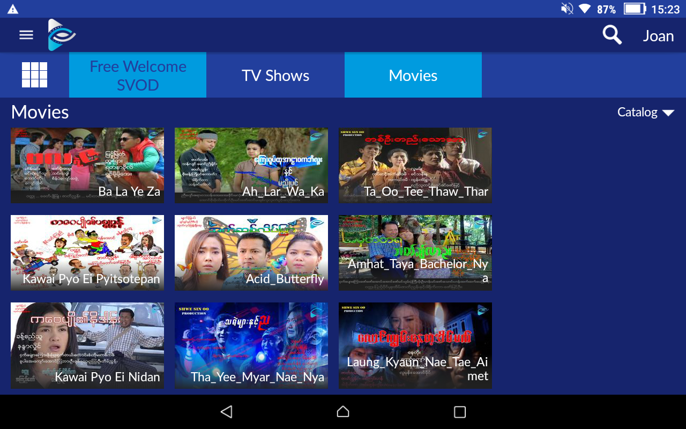
Task: Open the hamburger navigation menu
Action: click(26, 35)
